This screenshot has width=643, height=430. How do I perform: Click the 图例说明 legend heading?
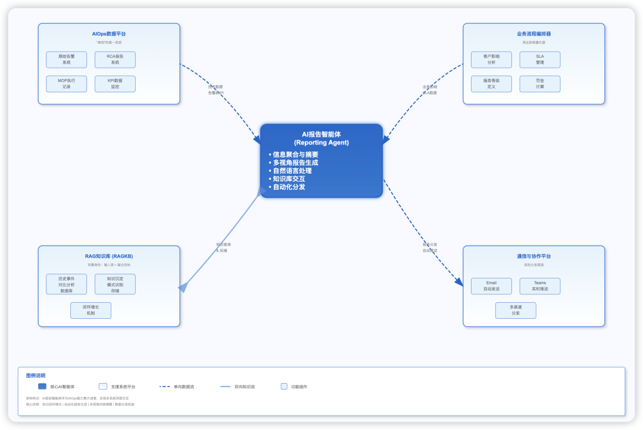click(36, 375)
